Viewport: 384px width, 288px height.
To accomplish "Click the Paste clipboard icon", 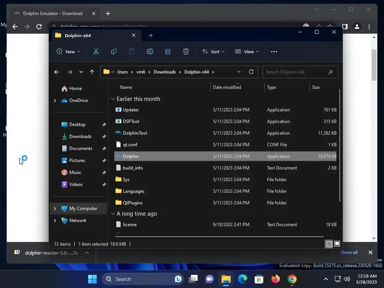I will [132, 51].
